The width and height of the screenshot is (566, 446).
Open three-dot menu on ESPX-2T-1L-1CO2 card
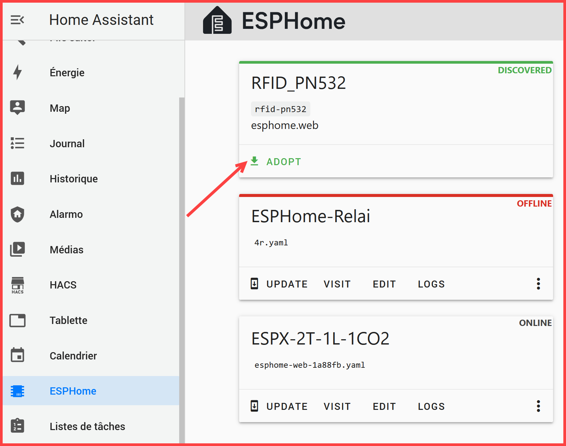539,406
